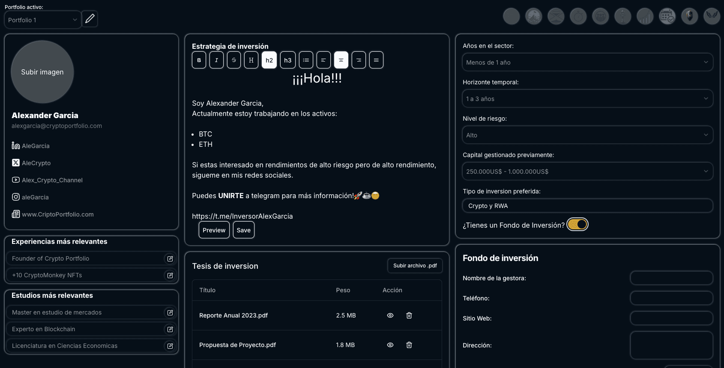This screenshot has height=368, width=724.
Task: Insert a bullet list
Action: 306,60
